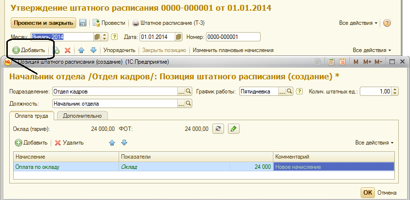
Task: Open magnifier icon of График работы field
Action: (289, 91)
